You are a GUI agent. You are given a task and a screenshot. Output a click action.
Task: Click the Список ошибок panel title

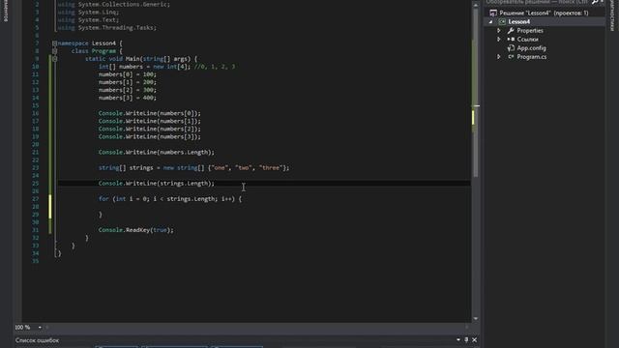(37, 340)
